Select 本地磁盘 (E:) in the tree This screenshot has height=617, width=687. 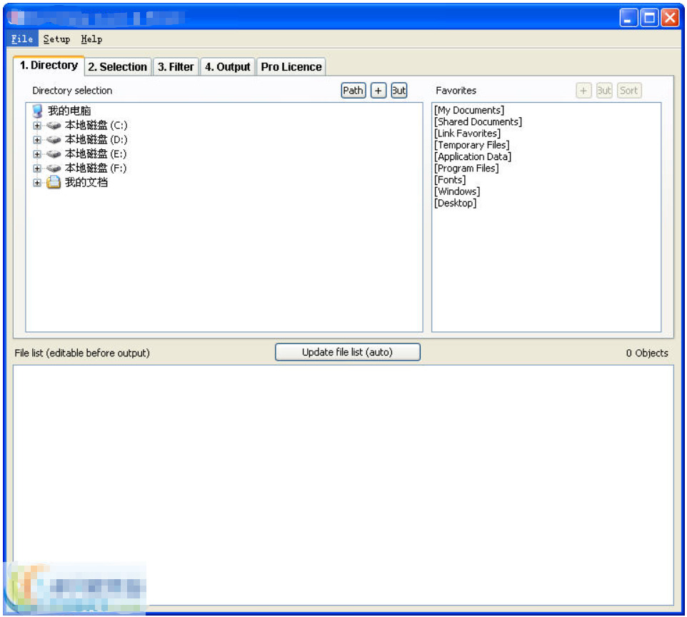(96, 154)
